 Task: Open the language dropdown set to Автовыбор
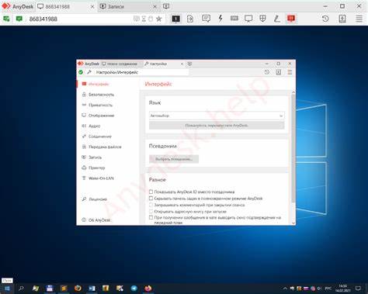tap(217, 116)
